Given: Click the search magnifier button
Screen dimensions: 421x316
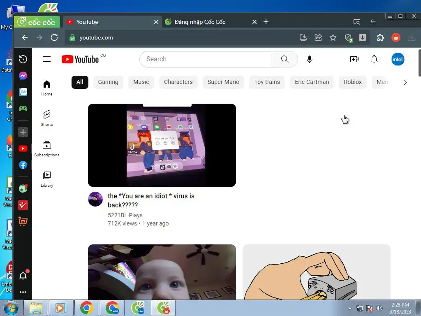Looking at the screenshot, I should [285, 59].
